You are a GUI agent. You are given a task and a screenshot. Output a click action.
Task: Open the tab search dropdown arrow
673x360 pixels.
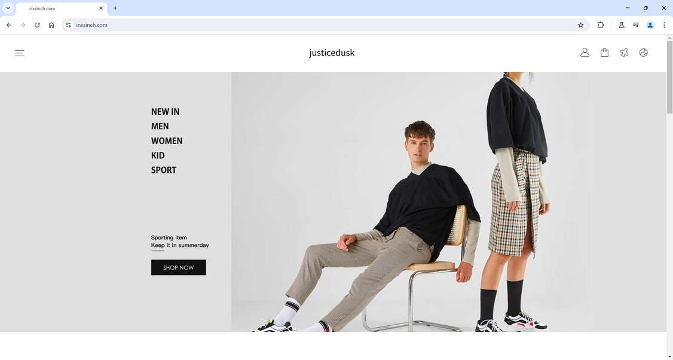(8, 8)
